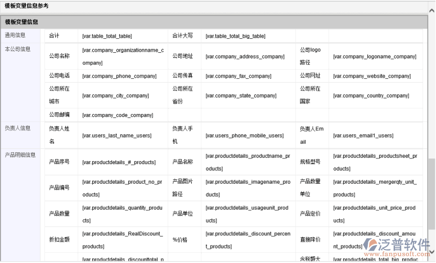Screen dimensions: 436x263
Task: Select the [var.users_last_name_users] variable
Action: click(x=117, y=135)
